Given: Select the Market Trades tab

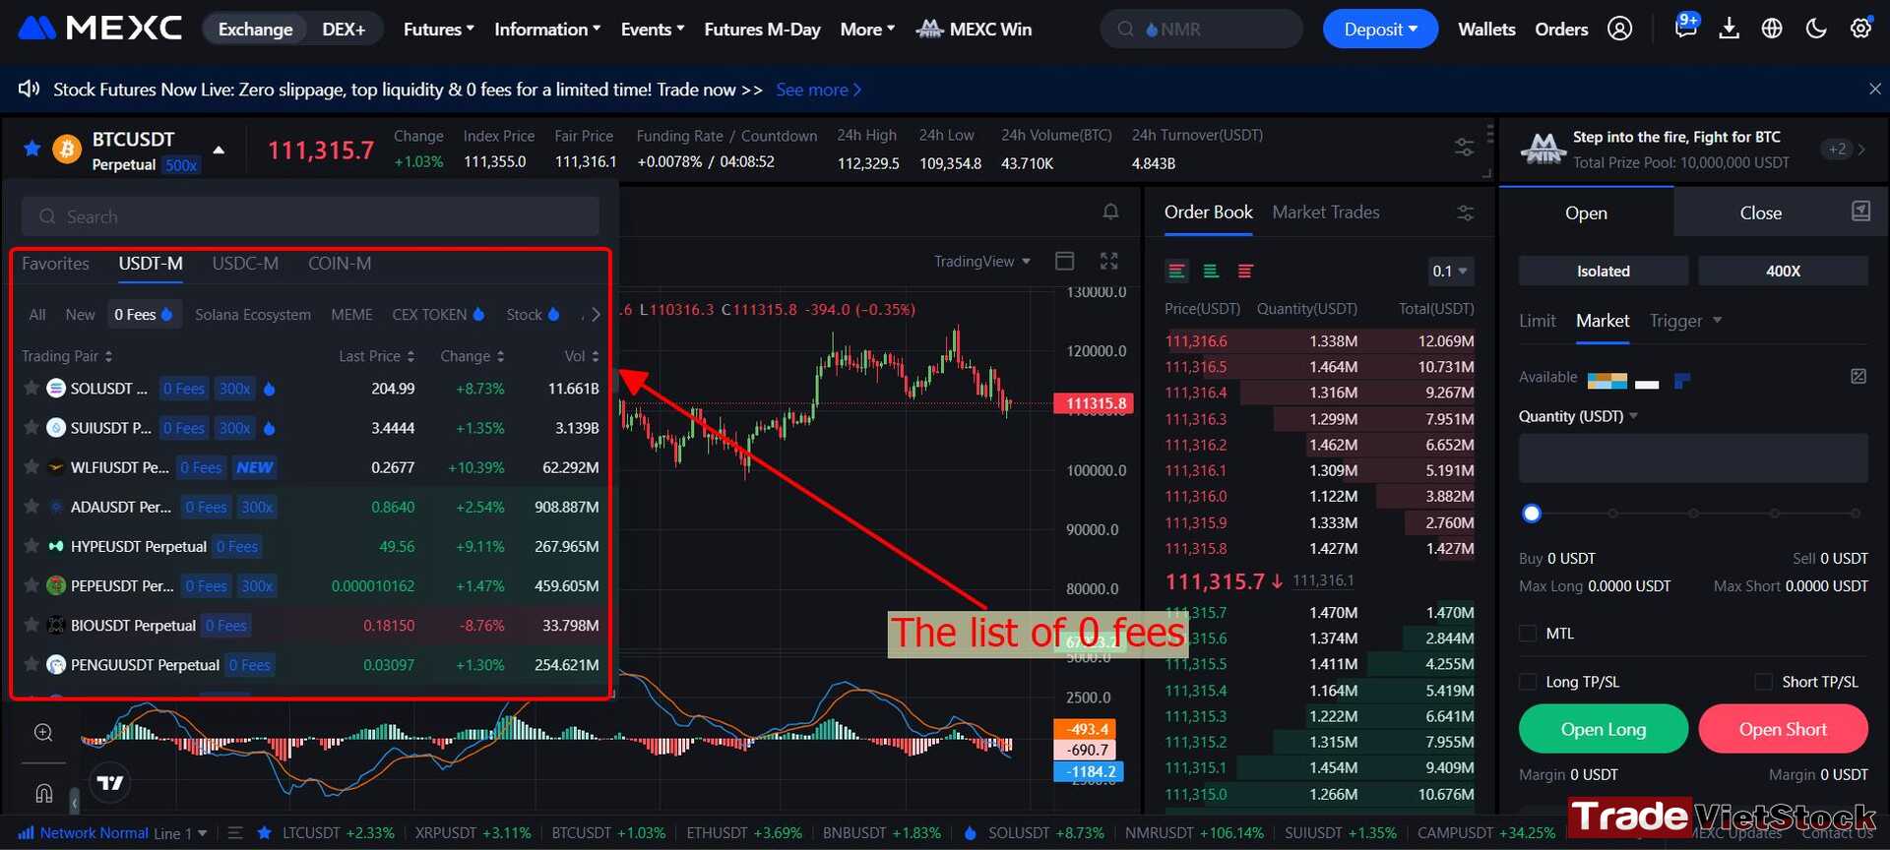Looking at the screenshot, I should tap(1325, 212).
